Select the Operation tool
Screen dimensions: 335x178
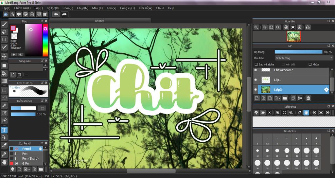coord(4,137)
